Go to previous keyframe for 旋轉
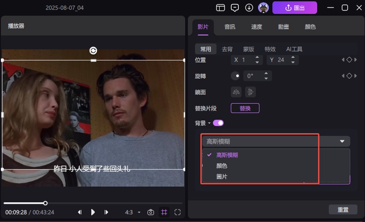Viewport: 365px width, 222px height. tap(343, 76)
